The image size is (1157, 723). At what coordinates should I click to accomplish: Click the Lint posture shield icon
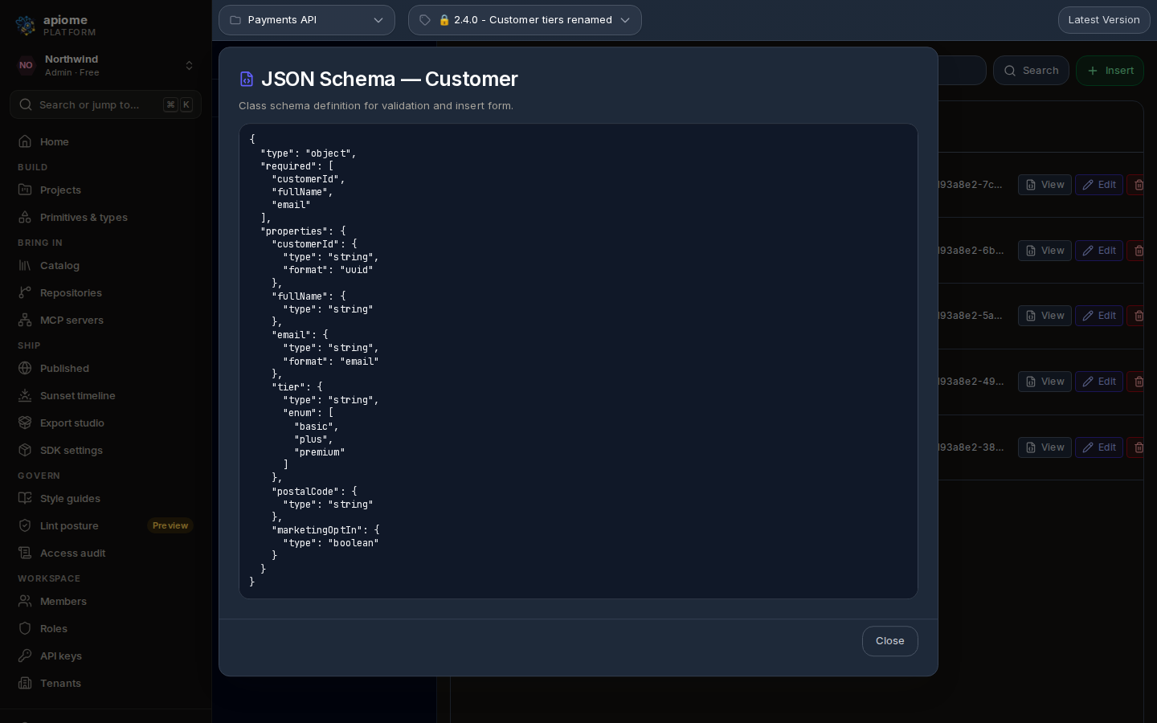point(25,525)
